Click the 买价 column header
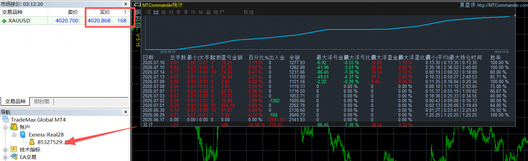 (x=105, y=12)
